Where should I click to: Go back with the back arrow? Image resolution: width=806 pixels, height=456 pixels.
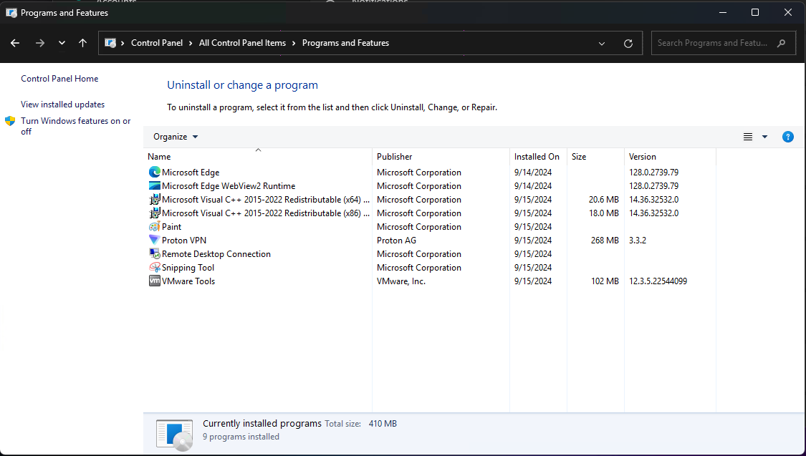coord(15,43)
